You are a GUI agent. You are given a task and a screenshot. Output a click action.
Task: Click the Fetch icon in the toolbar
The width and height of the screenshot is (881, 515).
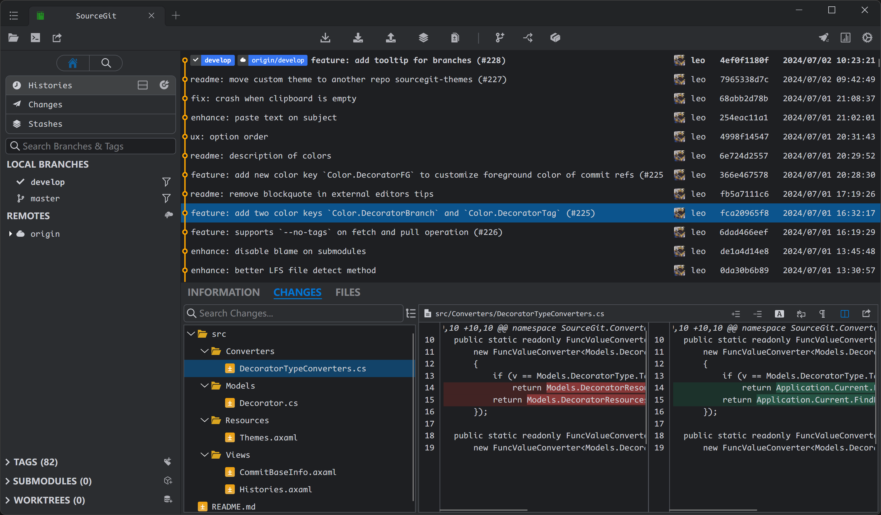[325, 38]
